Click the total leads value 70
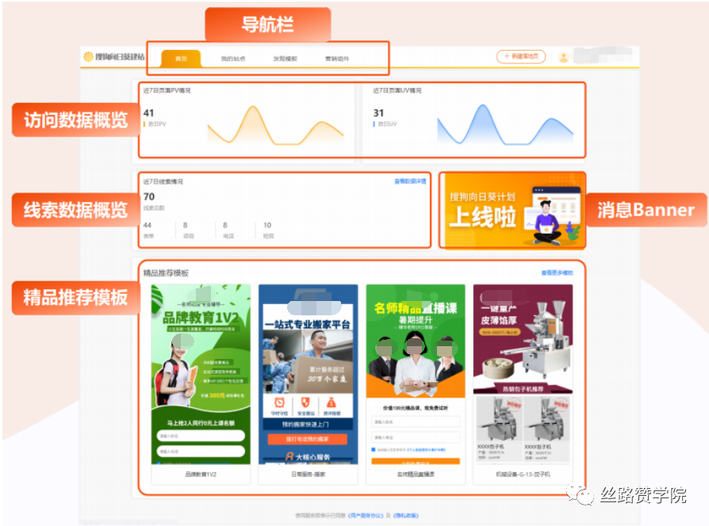 149,197
